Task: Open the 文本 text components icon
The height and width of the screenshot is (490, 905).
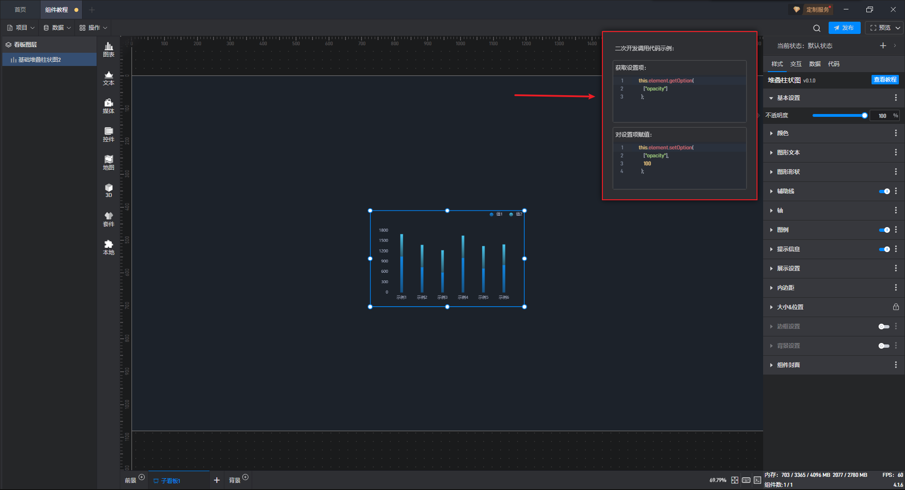Action: point(108,78)
